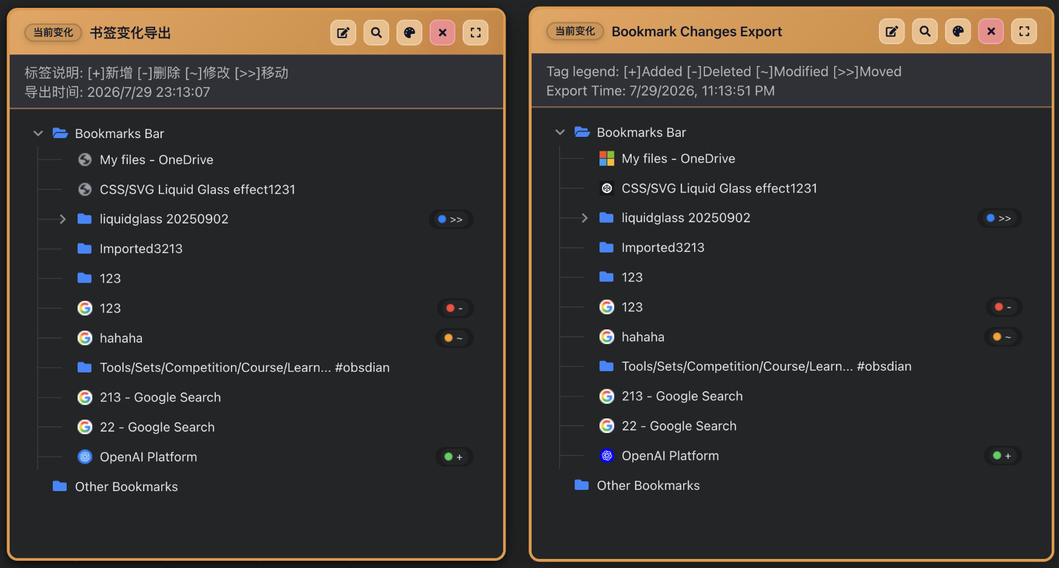
Task: Click moved badge on right liquidglass row
Action: [1000, 218]
